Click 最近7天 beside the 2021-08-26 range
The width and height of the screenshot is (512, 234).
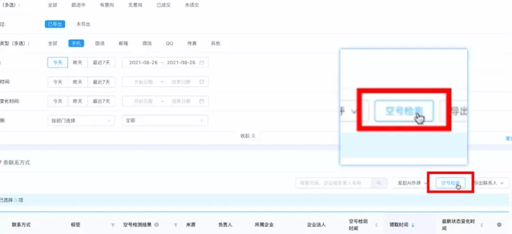coord(101,62)
